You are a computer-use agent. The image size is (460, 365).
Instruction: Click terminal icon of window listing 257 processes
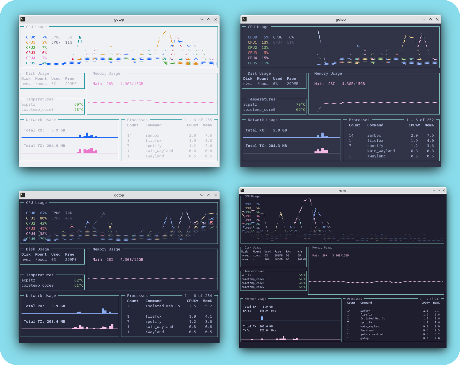pos(242,190)
